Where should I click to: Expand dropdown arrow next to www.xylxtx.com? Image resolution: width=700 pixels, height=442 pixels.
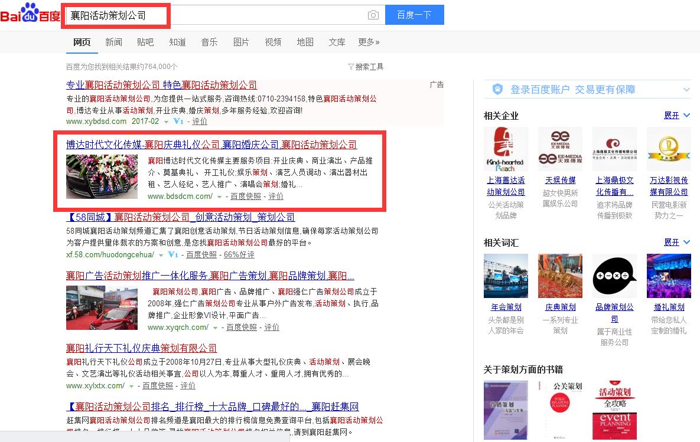131,387
